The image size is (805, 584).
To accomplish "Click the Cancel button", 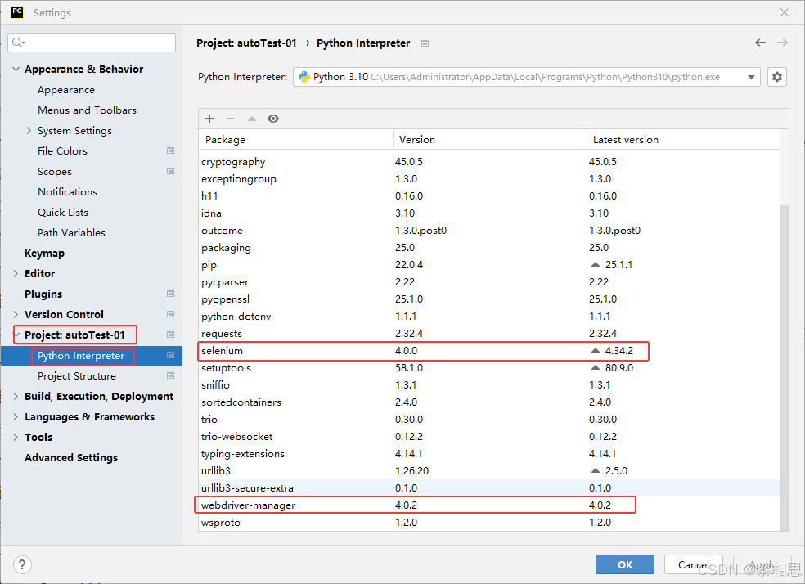I will [x=694, y=564].
